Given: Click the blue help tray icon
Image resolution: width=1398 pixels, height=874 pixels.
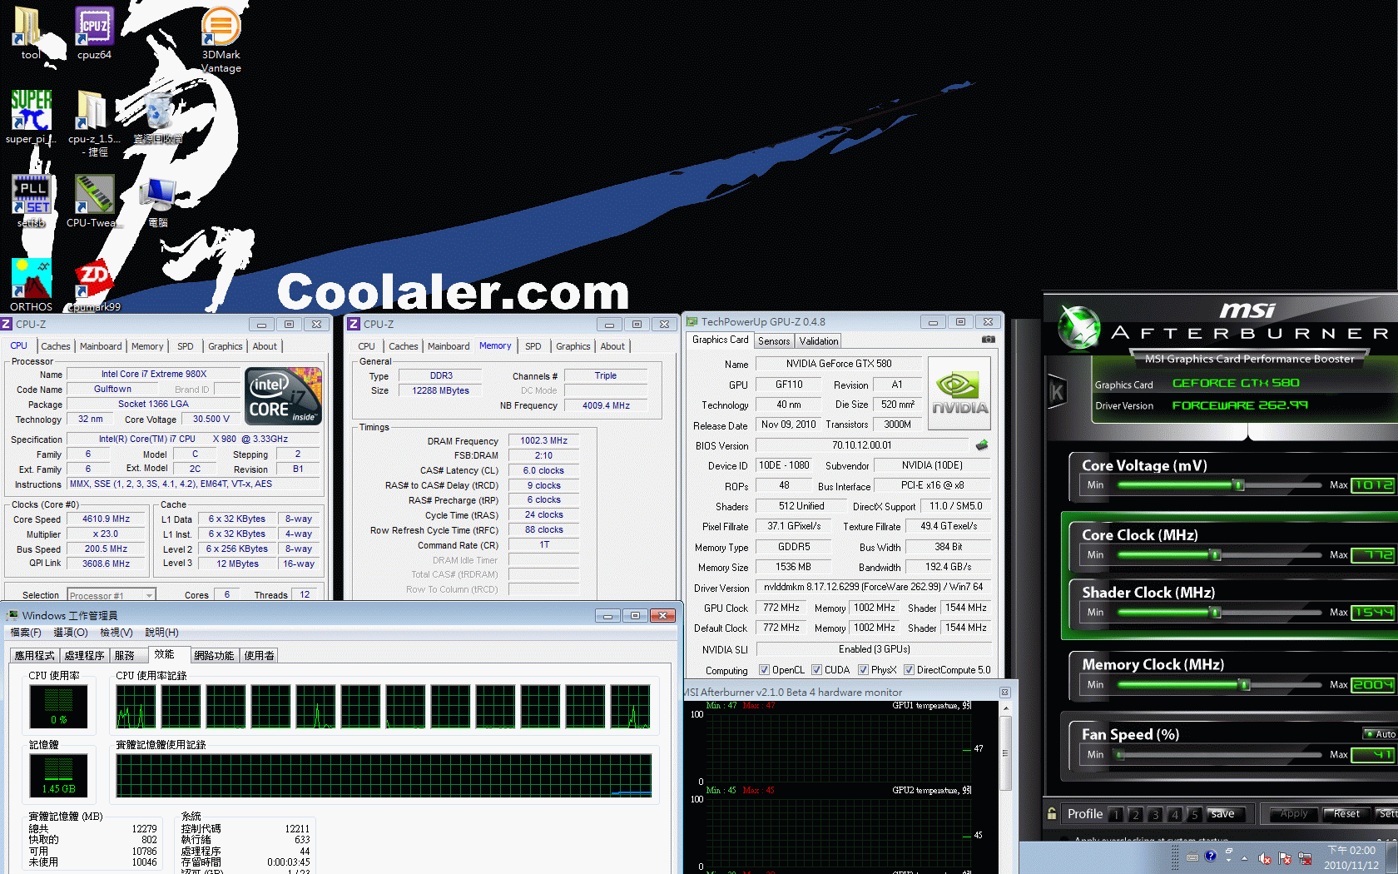Looking at the screenshot, I should [1211, 856].
